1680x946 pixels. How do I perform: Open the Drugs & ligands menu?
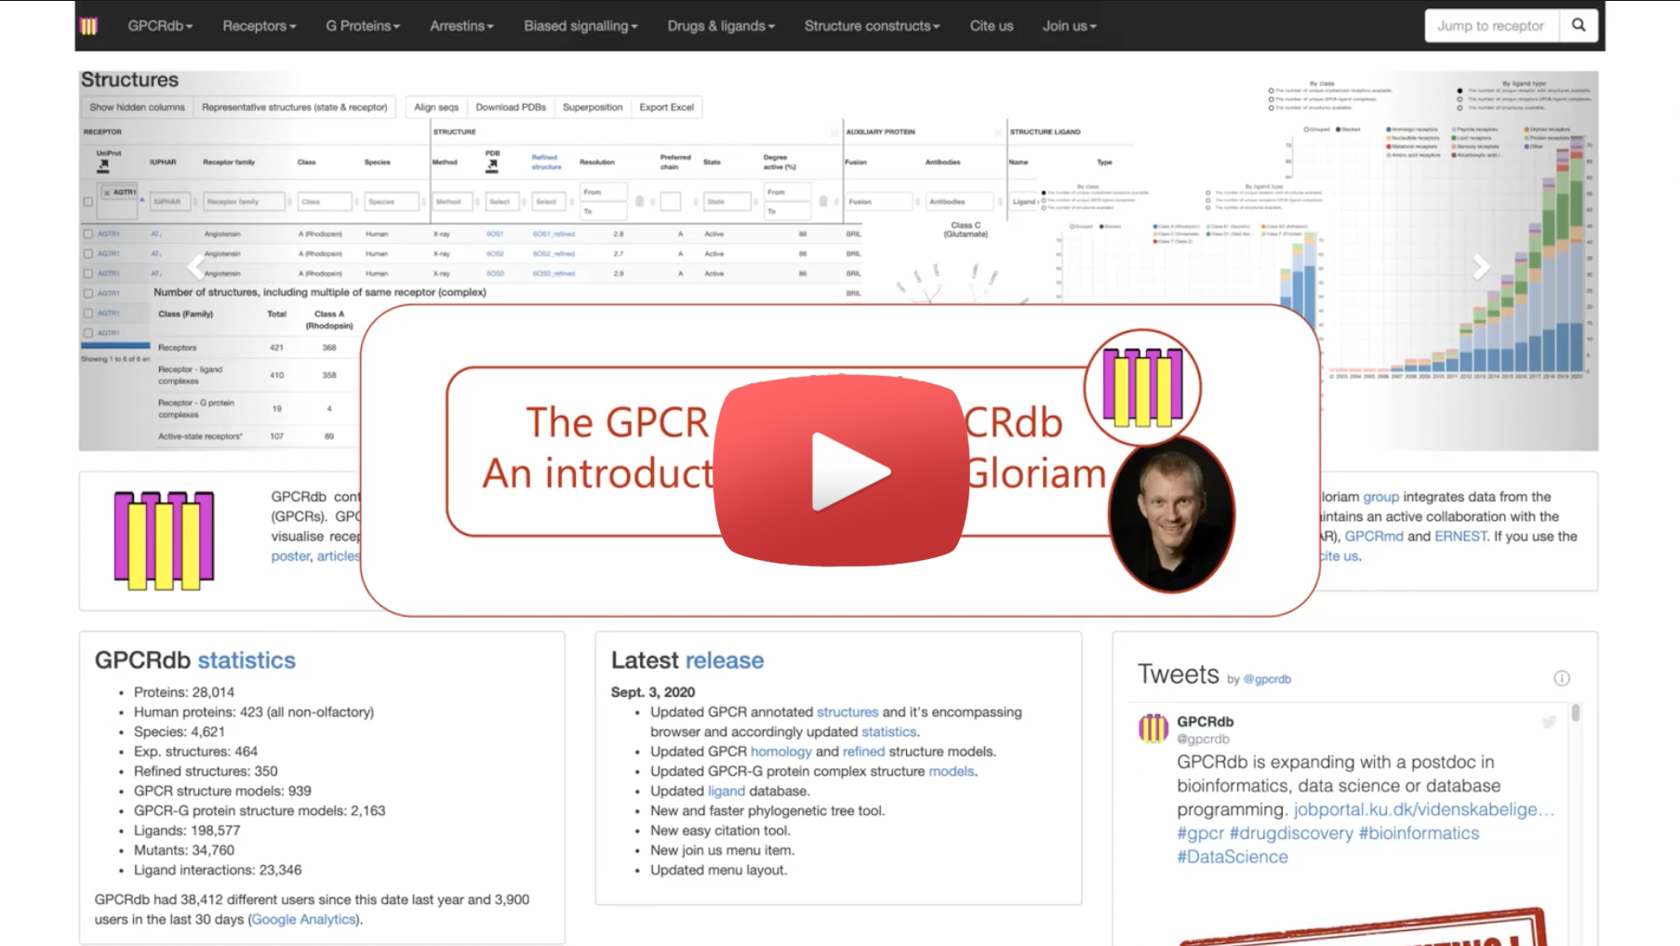point(721,26)
